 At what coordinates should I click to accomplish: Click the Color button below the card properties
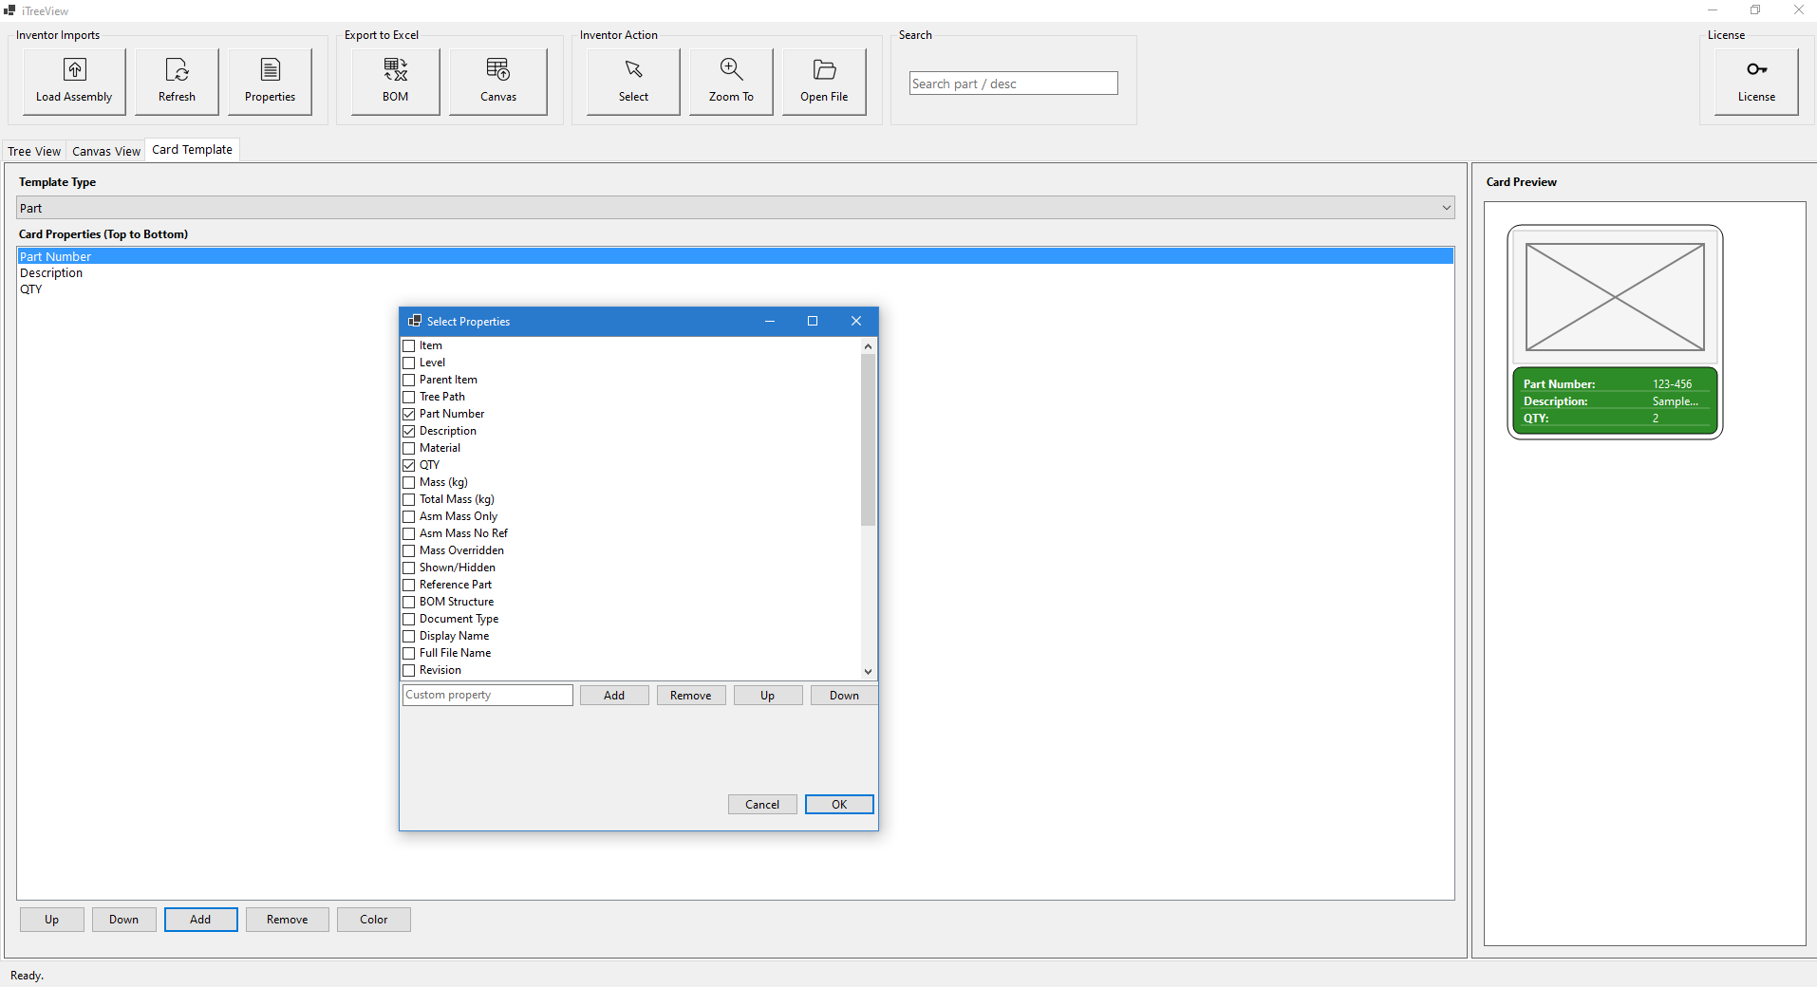coord(373,919)
